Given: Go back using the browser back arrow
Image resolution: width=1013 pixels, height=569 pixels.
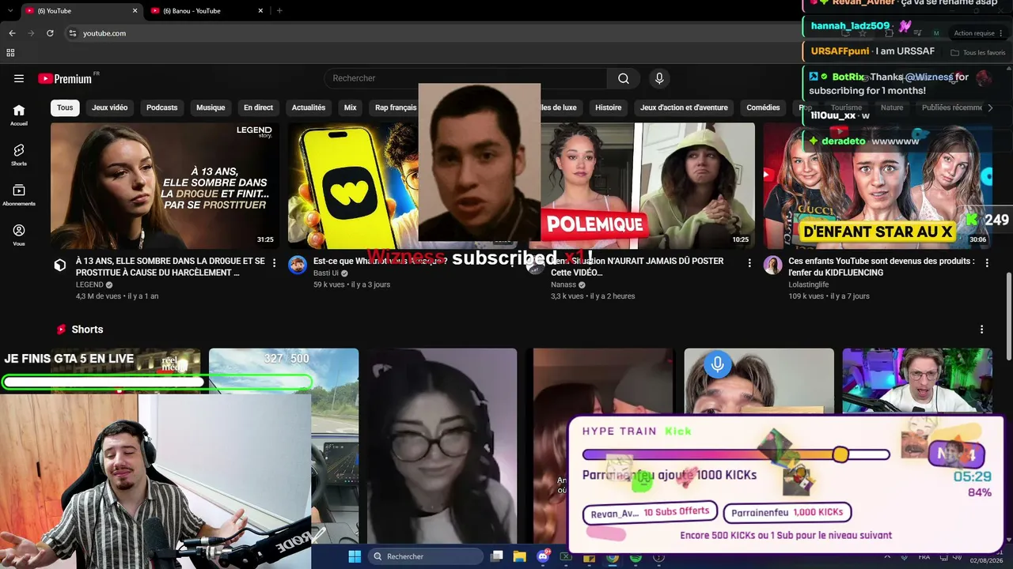Looking at the screenshot, I should (12, 33).
